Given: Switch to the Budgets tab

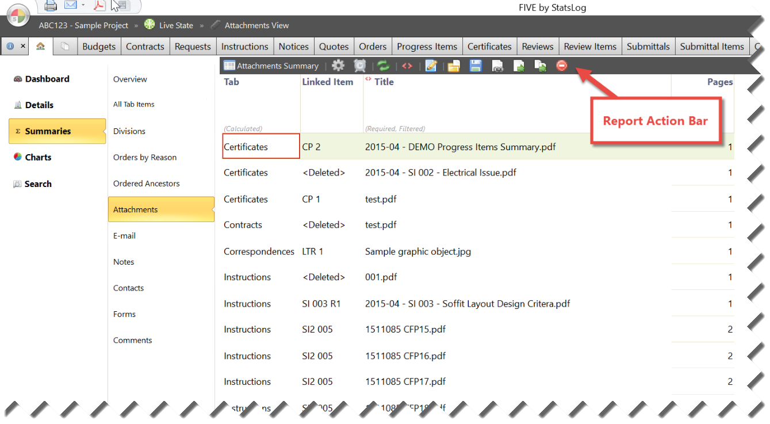Looking at the screenshot, I should click(x=99, y=47).
